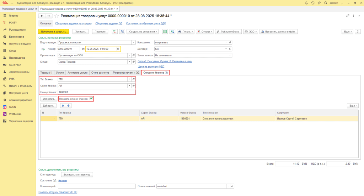Expand Ответственный dropdown arrow
364x196 pixels.
point(228,186)
